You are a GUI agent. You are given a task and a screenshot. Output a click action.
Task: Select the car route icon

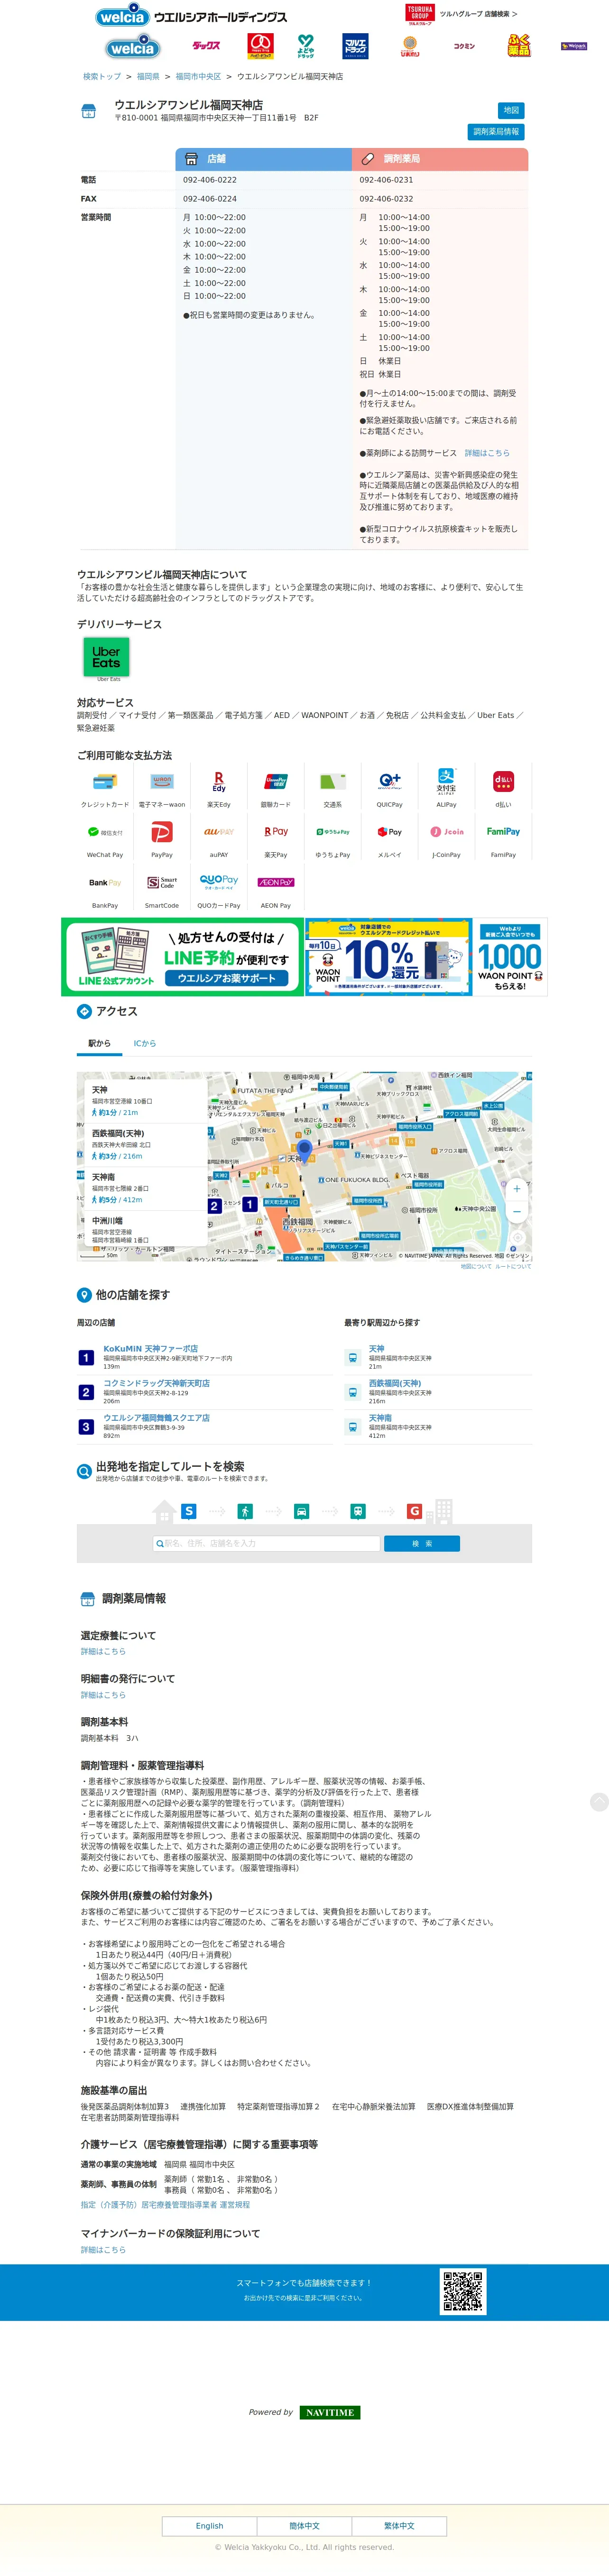click(x=301, y=1511)
